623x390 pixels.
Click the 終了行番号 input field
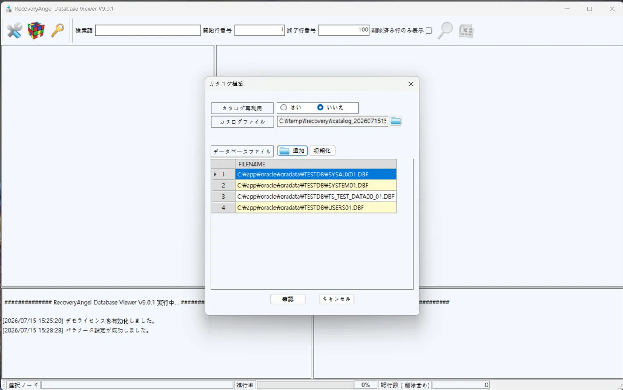tap(344, 31)
